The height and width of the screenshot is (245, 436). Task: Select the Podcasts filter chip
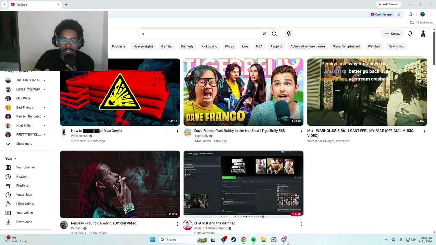[x=119, y=46]
